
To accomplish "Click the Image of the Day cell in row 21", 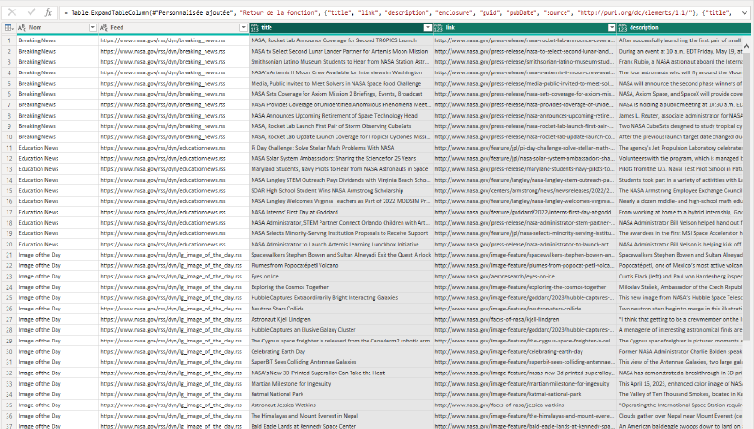I will [x=57, y=255].
